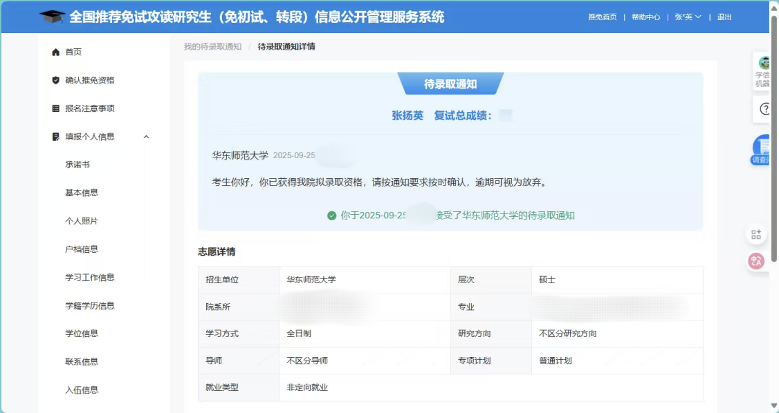Select the document icon for 填报个人信息
Screen dimensions: 779x413
[x=55, y=136]
